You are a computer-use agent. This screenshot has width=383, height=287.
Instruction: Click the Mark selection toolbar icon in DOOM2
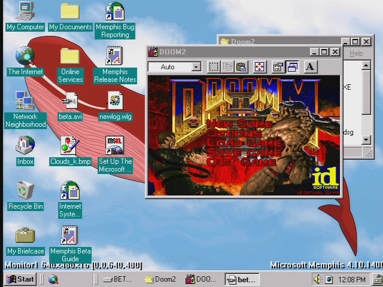[214, 67]
